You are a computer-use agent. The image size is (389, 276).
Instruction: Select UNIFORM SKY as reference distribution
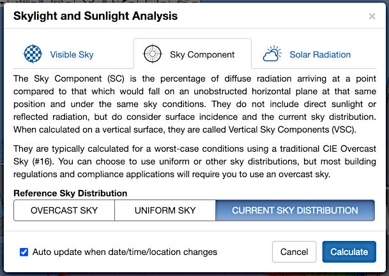coord(165,210)
